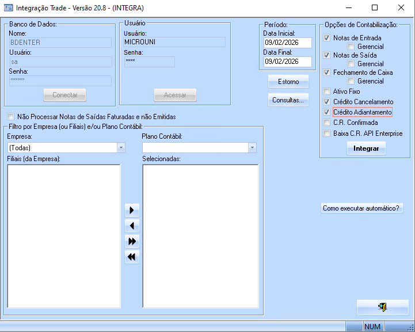Enable the Ativo Fixo option

pyautogui.click(x=328, y=91)
